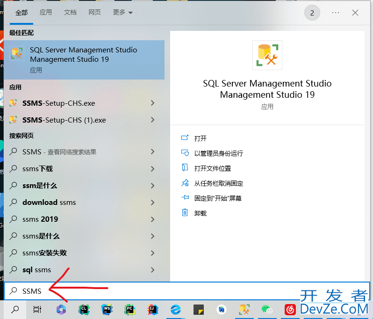The image size is (373, 319).
Task: Expand arrow for ssms安装失败 suggestion
Action: pyautogui.click(x=152, y=253)
